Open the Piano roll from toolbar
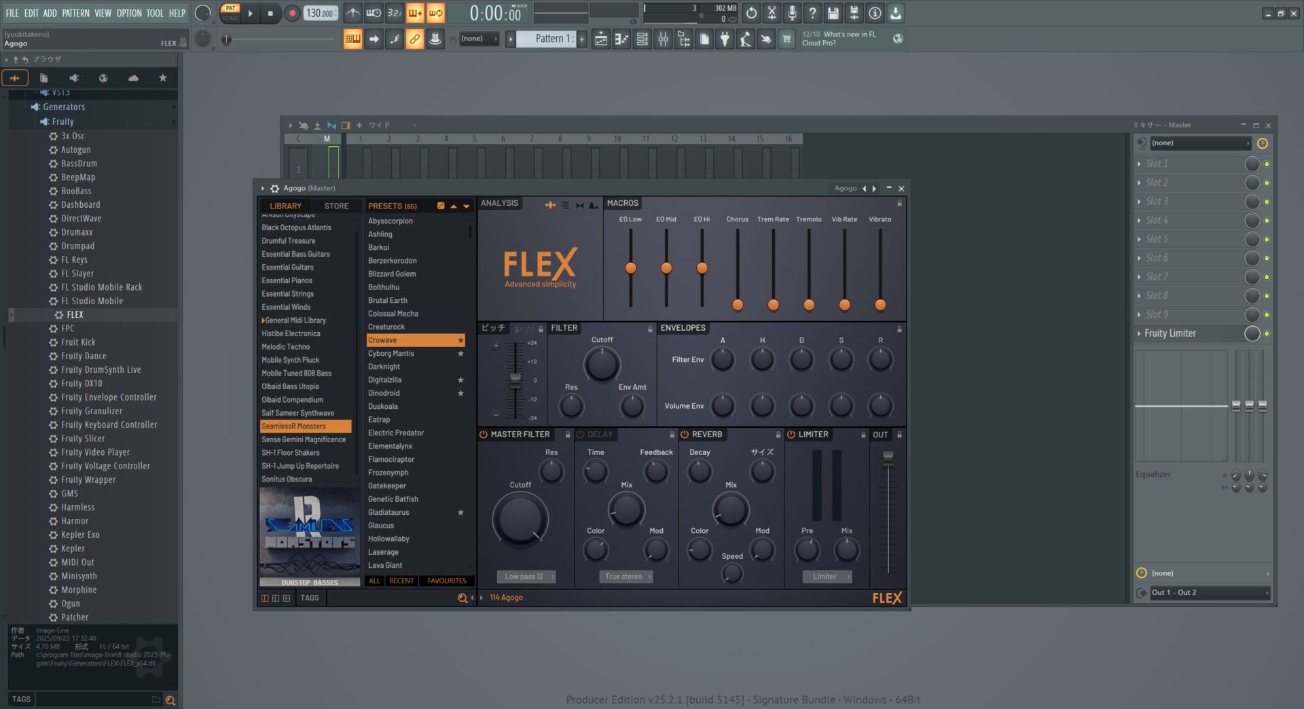 pyautogui.click(x=621, y=39)
